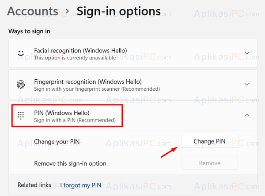Click the Change your PIN label
265x196 pixels.
[x=57, y=141]
